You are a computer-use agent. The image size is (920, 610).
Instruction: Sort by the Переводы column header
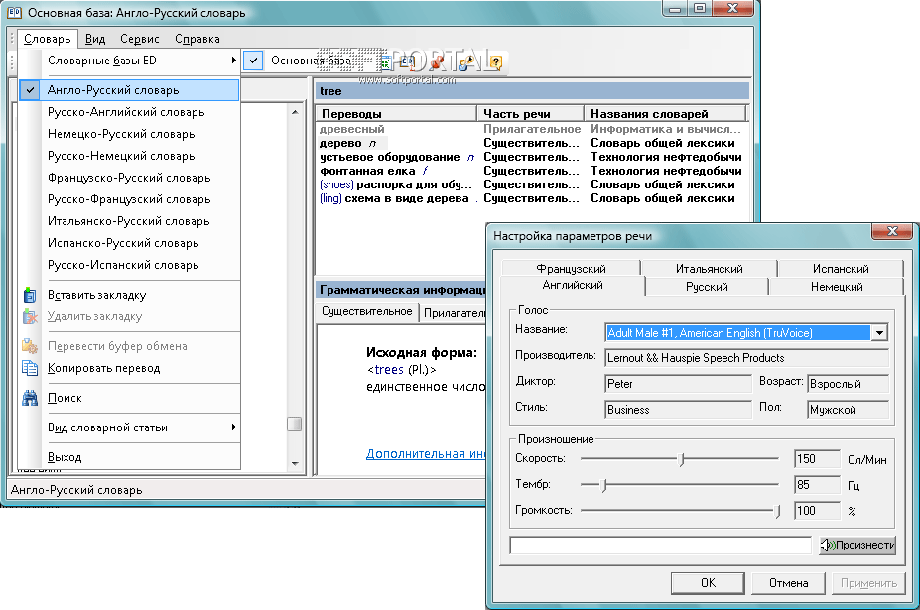[396, 114]
